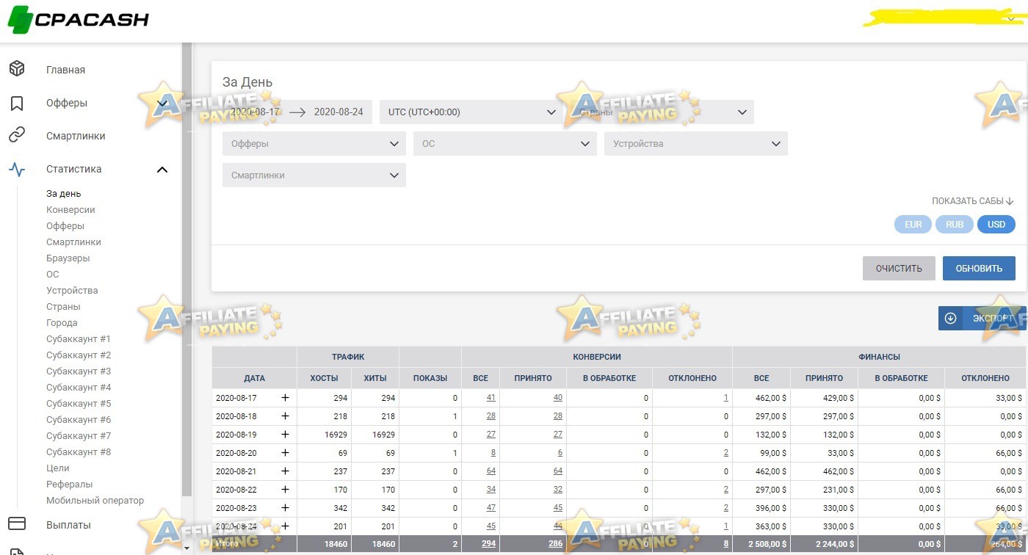Open Офферы in main sidebar

point(67,103)
